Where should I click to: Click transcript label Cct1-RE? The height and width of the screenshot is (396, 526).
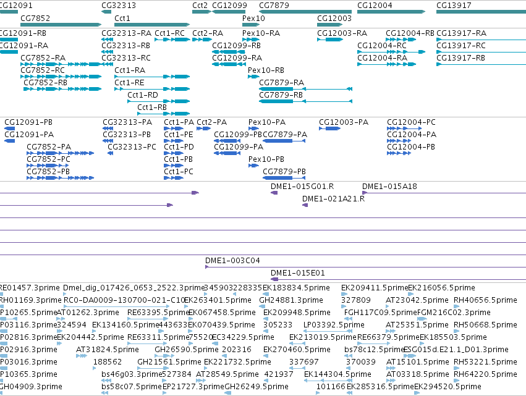pos(129,83)
